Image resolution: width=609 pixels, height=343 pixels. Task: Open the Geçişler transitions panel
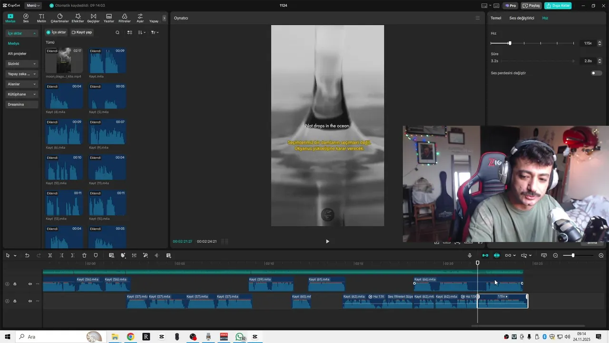[x=93, y=18]
